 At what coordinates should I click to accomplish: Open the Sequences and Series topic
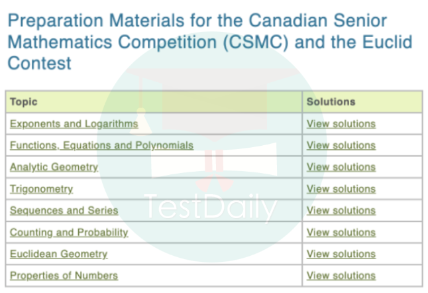click(x=64, y=211)
